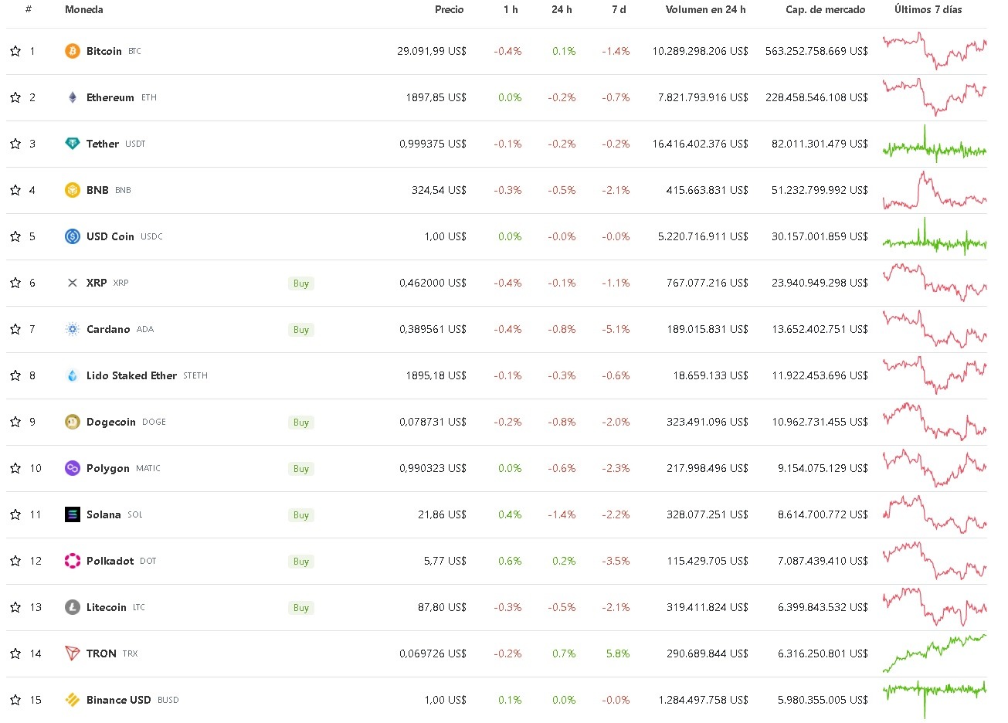Image resolution: width=1008 pixels, height=723 pixels.
Task: Open Polygon via its purple MATIC icon
Action: tap(72, 468)
